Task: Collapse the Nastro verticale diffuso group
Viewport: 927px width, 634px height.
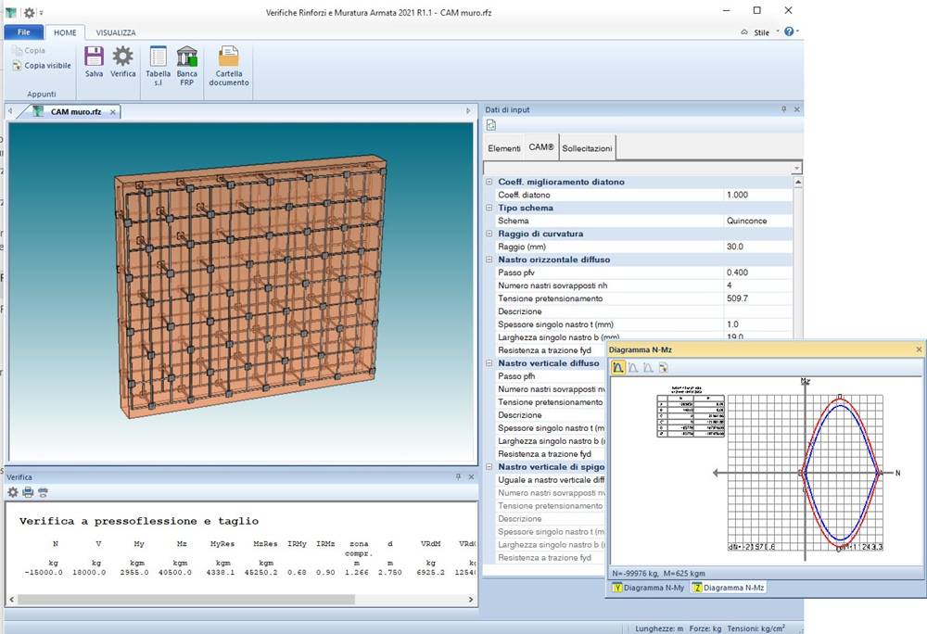Action: point(489,363)
